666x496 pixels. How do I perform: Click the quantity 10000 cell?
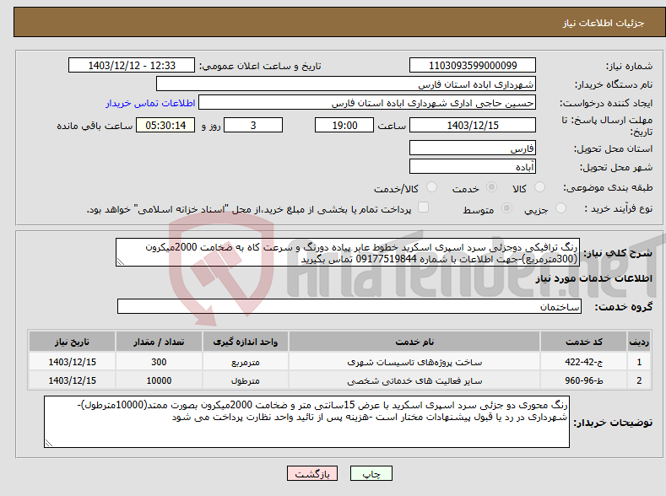[x=159, y=380]
